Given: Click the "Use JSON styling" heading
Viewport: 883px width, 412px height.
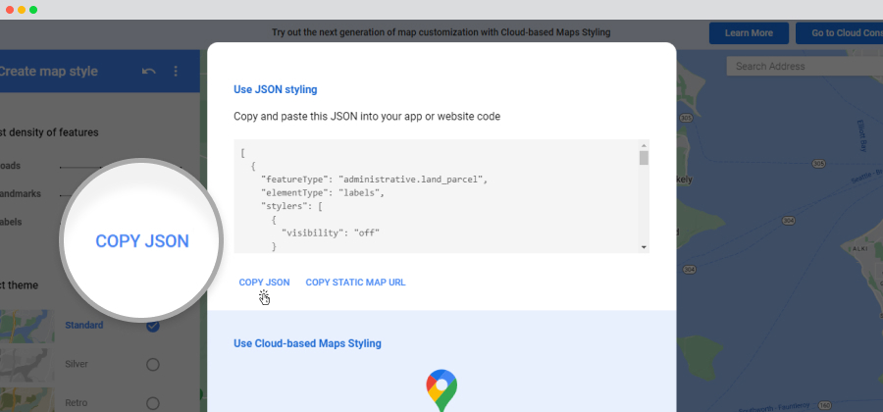Looking at the screenshot, I should [x=276, y=89].
